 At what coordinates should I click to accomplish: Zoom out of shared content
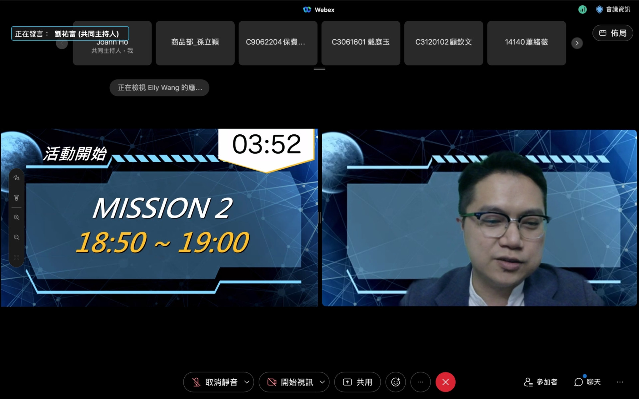pyautogui.click(x=16, y=237)
